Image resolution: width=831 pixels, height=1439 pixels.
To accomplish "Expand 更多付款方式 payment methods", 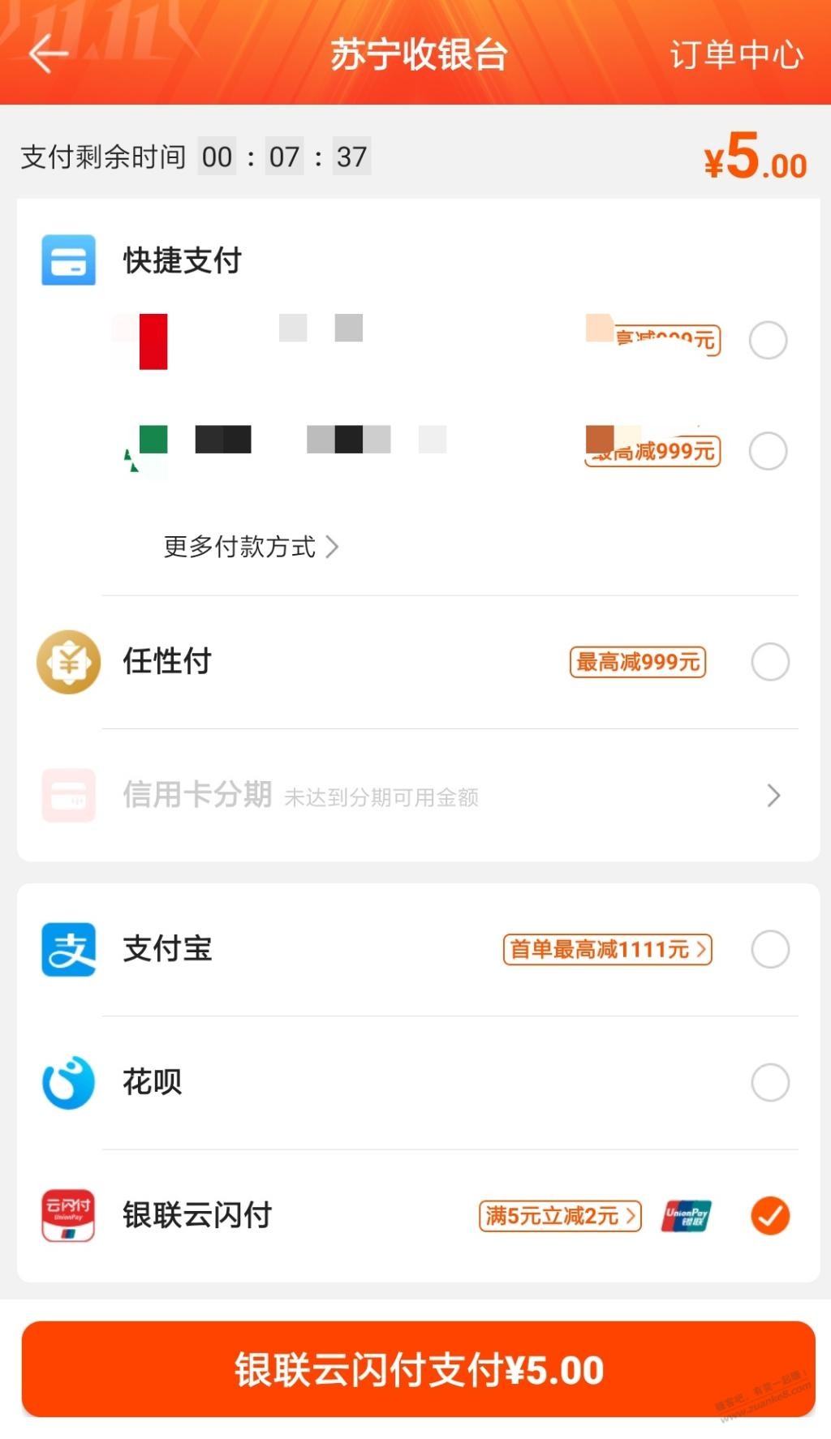I will coord(251,547).
